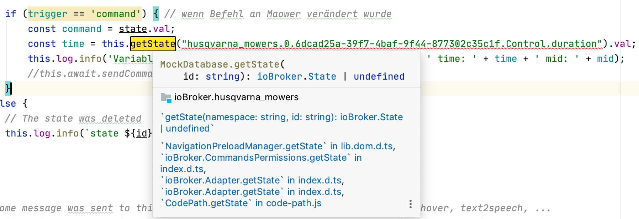Click the highlighted opening brace after 'command'
The image size is (639, 219).
(155, 14)
